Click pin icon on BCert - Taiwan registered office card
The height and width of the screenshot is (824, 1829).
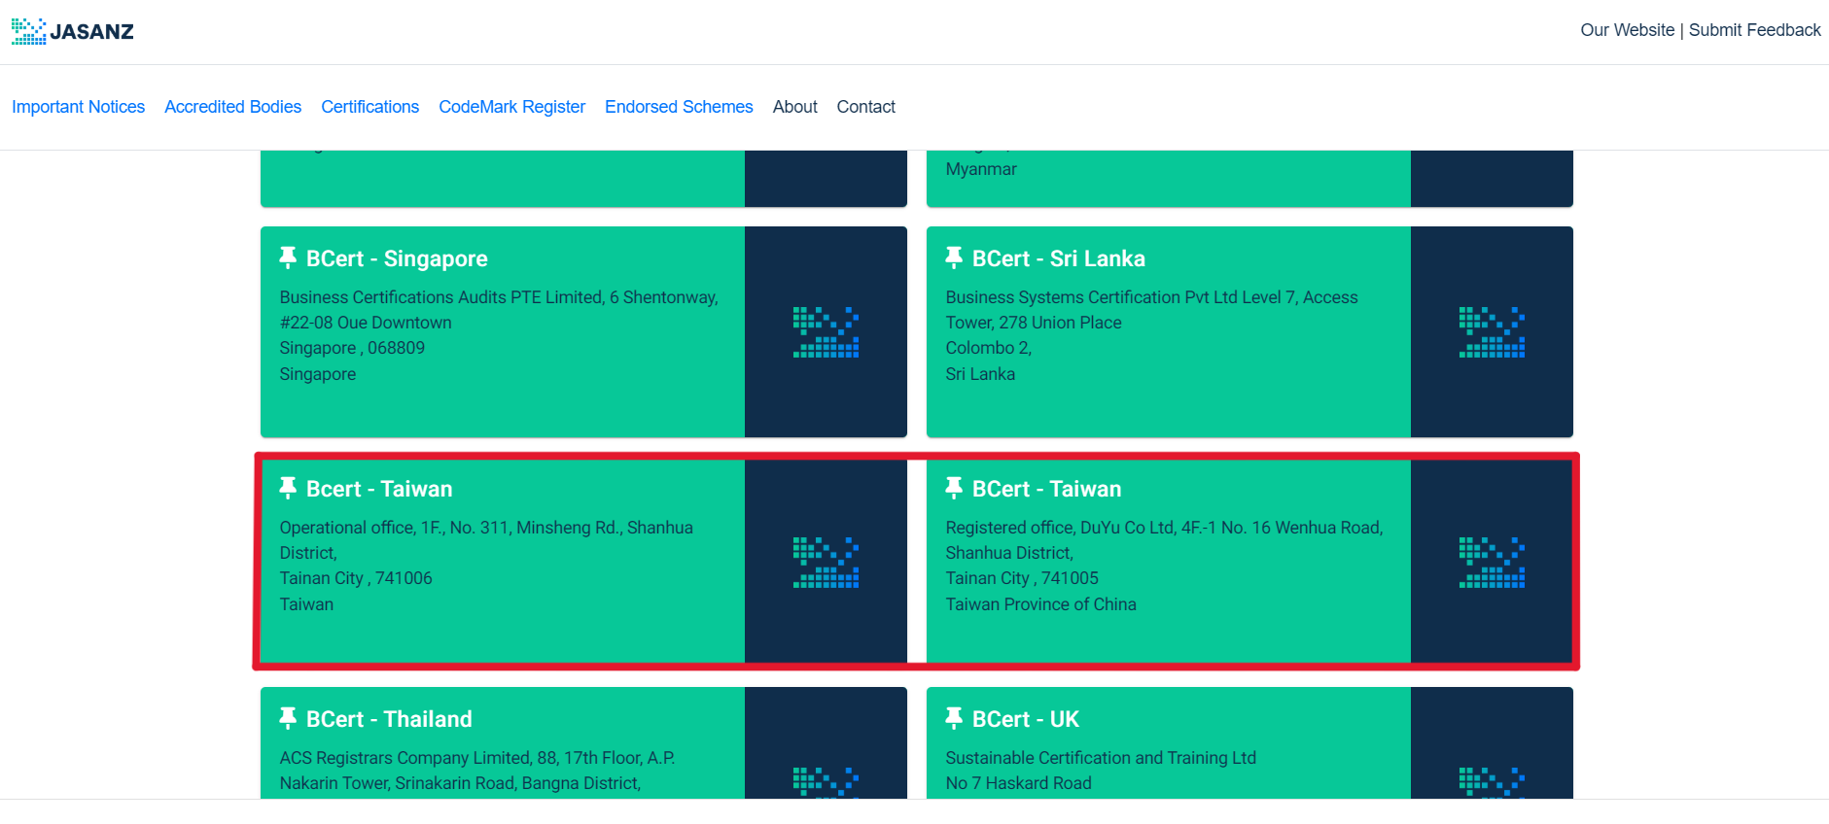tap(954, 488)
